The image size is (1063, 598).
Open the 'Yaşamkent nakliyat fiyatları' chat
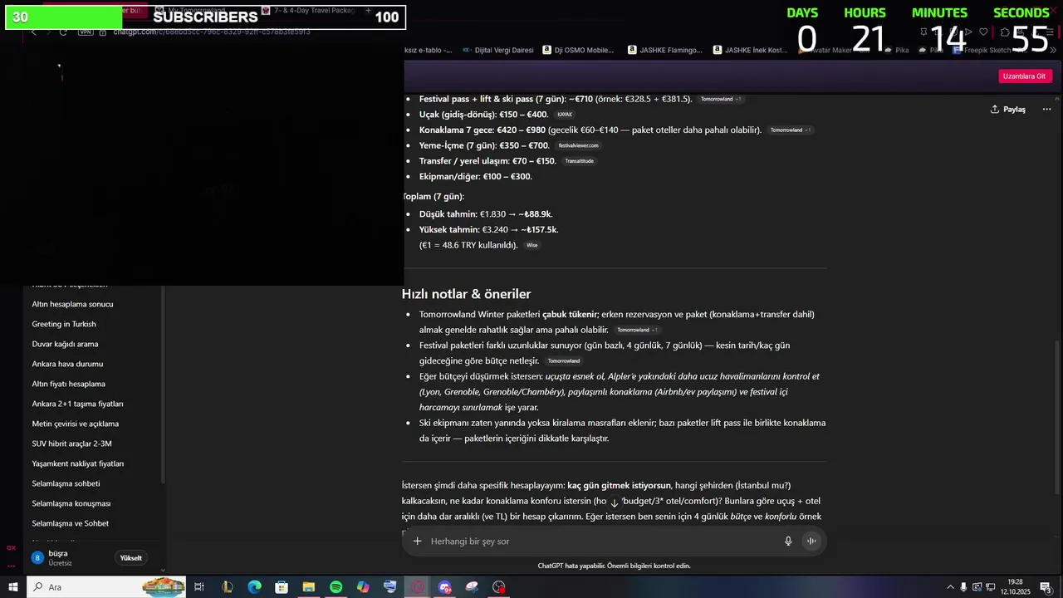[x=77, y=463]
